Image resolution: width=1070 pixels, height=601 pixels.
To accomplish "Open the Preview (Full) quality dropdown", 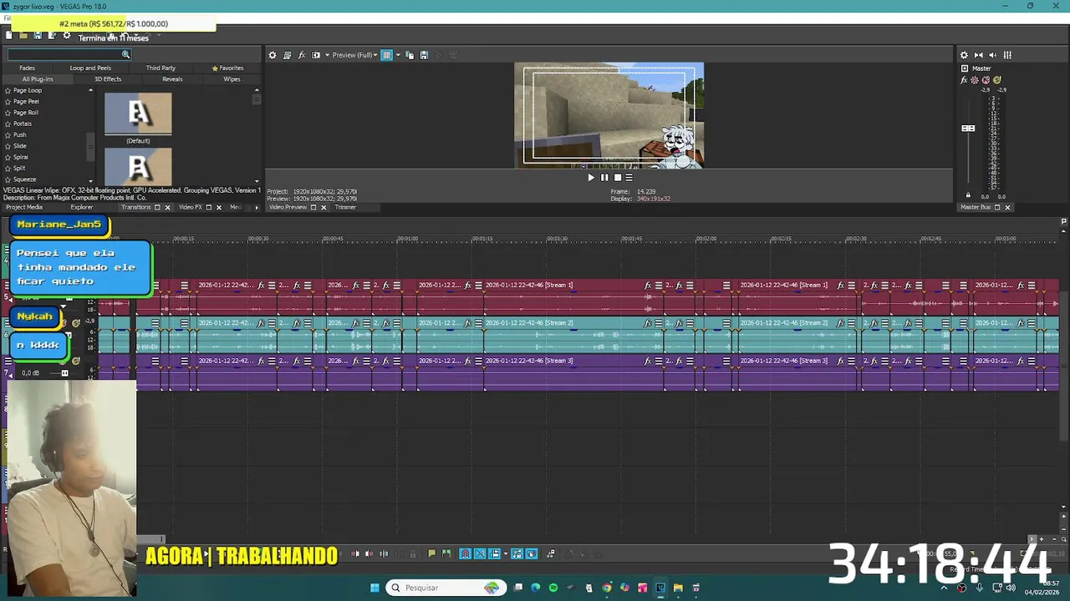I will pyautogui.click(x=354, y=55).
